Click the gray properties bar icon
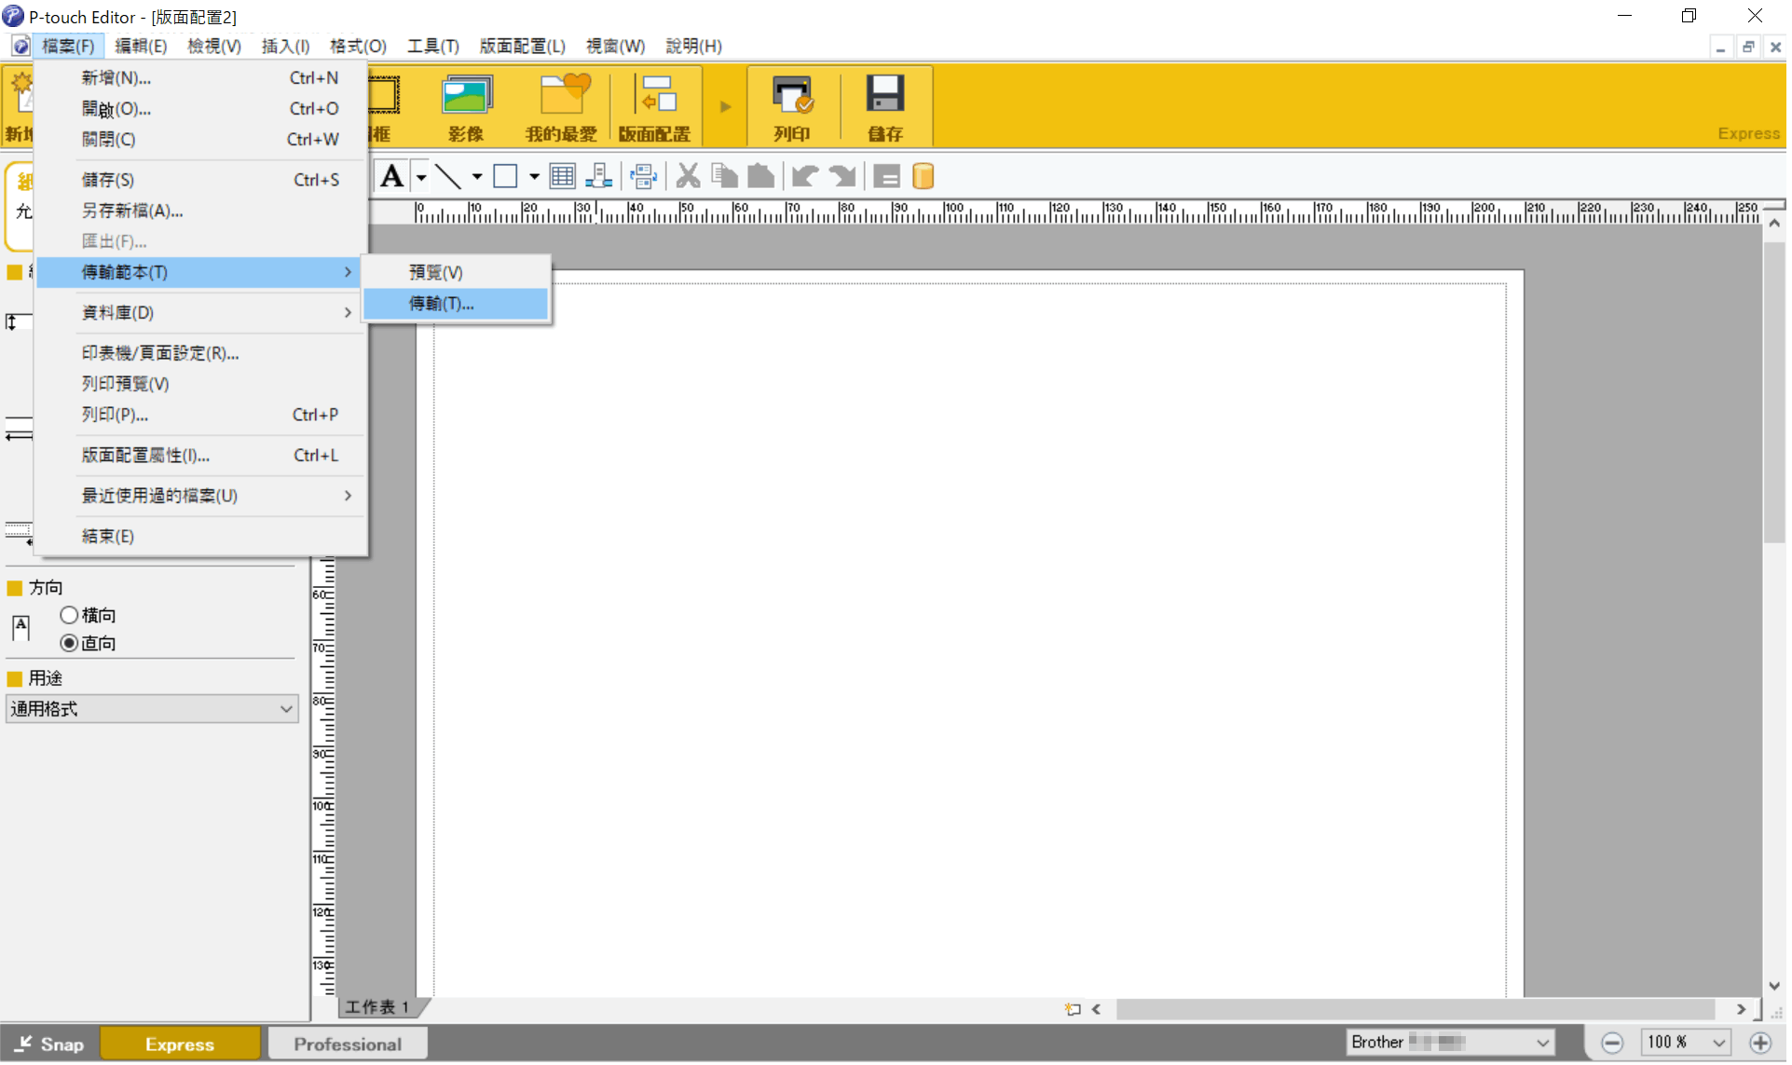1792x1065 pixels. 887,176
